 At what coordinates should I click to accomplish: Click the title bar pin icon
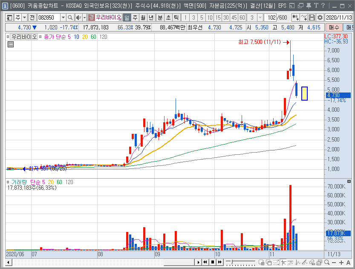[x=309, y=6]
